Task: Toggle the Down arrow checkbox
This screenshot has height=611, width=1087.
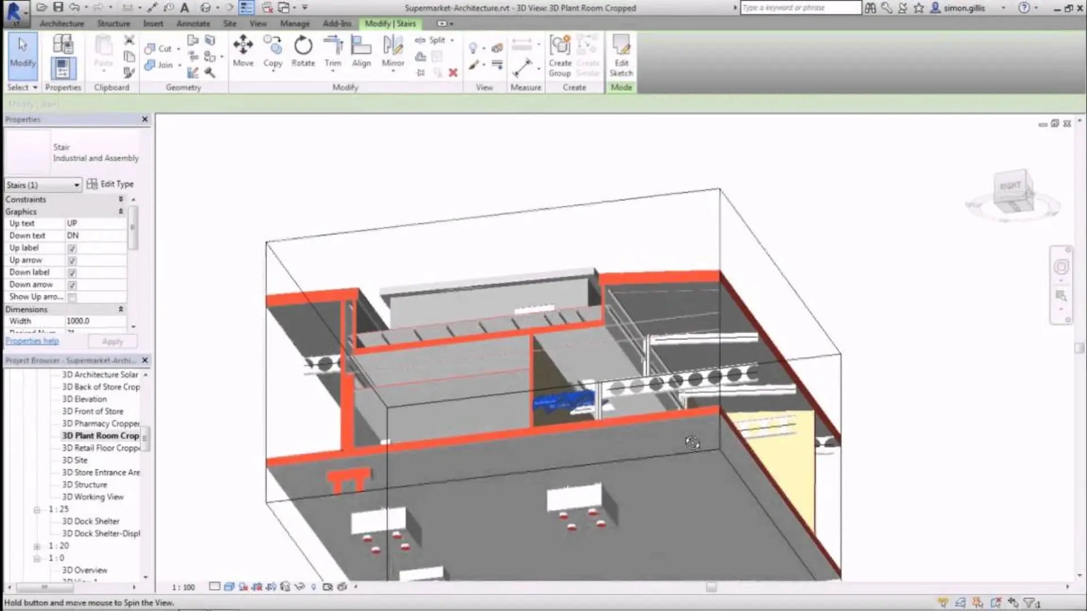Action: coord(72,285)
